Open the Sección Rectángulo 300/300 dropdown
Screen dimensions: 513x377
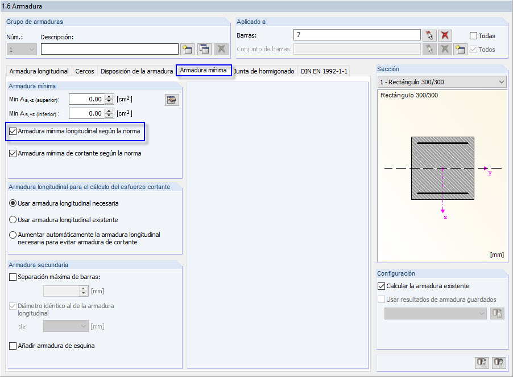coord(442,82)
